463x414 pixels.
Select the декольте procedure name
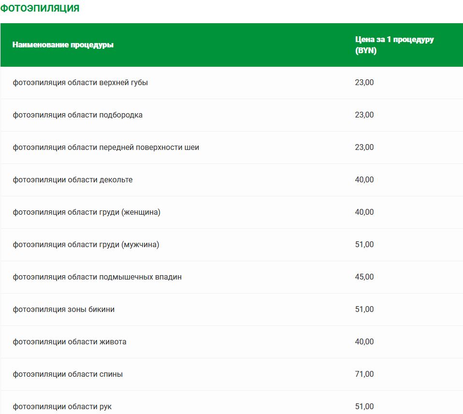tap(72, 180)
